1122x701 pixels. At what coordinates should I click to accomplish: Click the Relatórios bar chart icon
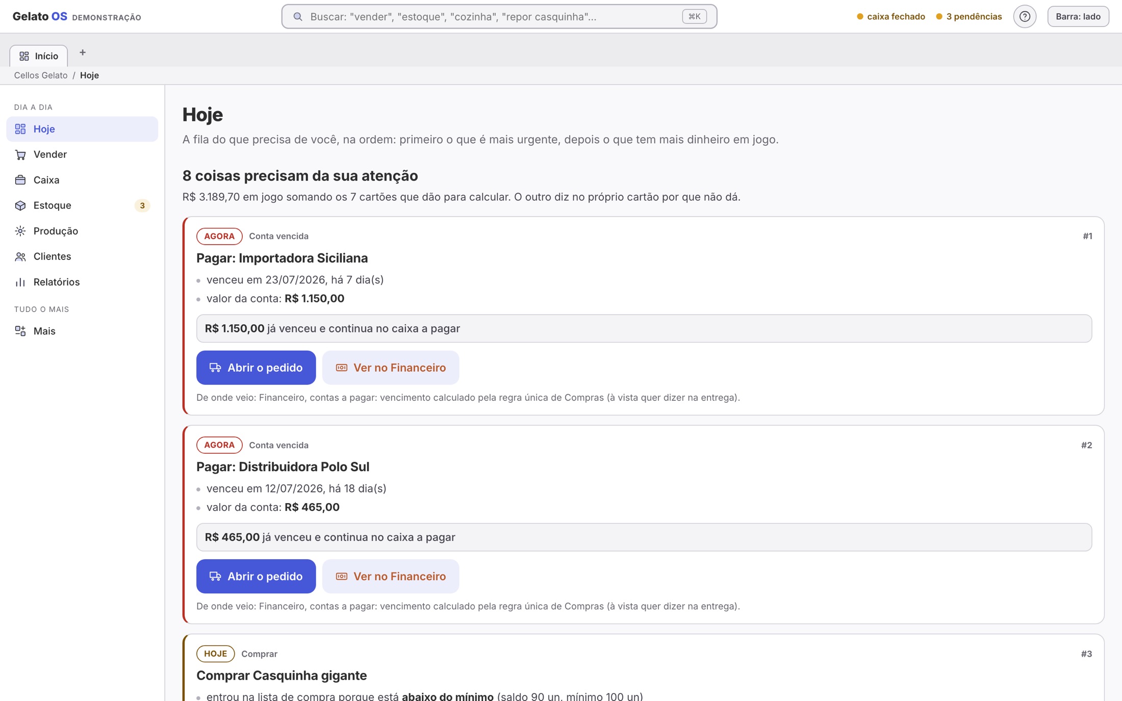(20, 282)
